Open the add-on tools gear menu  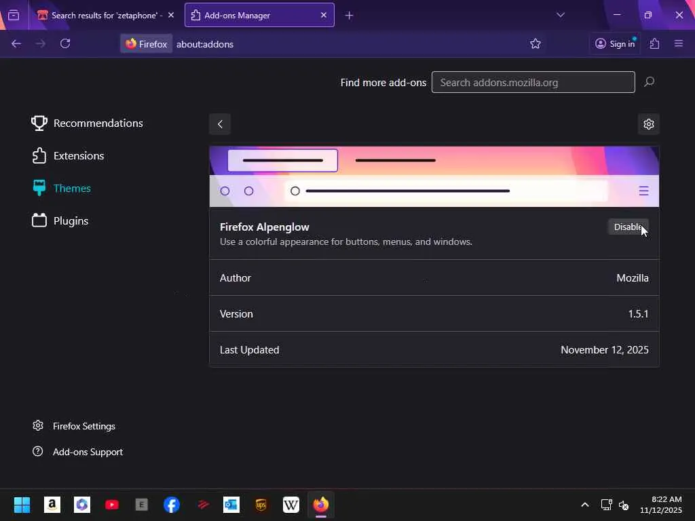pyautogui.click(x=648, y=124)
